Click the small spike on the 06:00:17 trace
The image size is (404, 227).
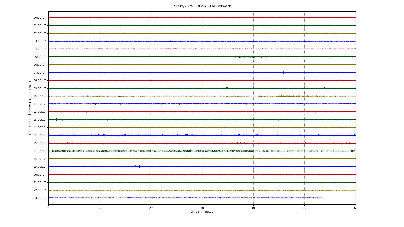coord(314,65)
